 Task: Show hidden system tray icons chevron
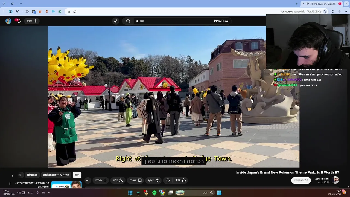click(49, 193)
